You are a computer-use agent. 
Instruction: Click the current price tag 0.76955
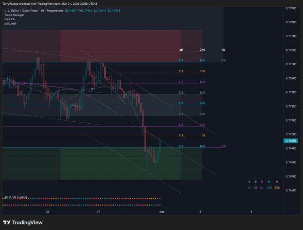[x=290, y=141]
